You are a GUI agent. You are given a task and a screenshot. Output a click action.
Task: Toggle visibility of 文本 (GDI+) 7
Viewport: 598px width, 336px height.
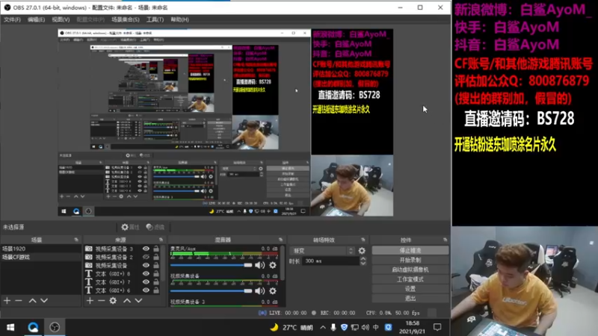tap(146, 282)
